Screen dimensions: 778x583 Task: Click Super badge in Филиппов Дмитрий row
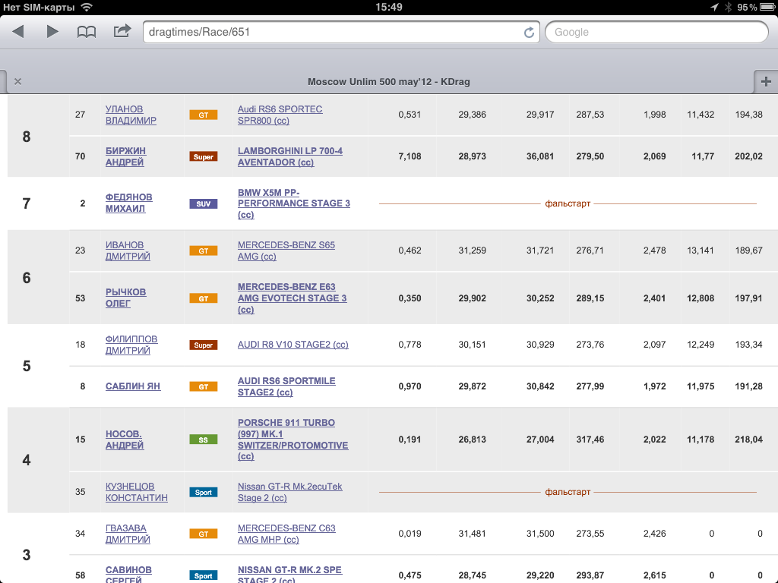tap(204, 345)
